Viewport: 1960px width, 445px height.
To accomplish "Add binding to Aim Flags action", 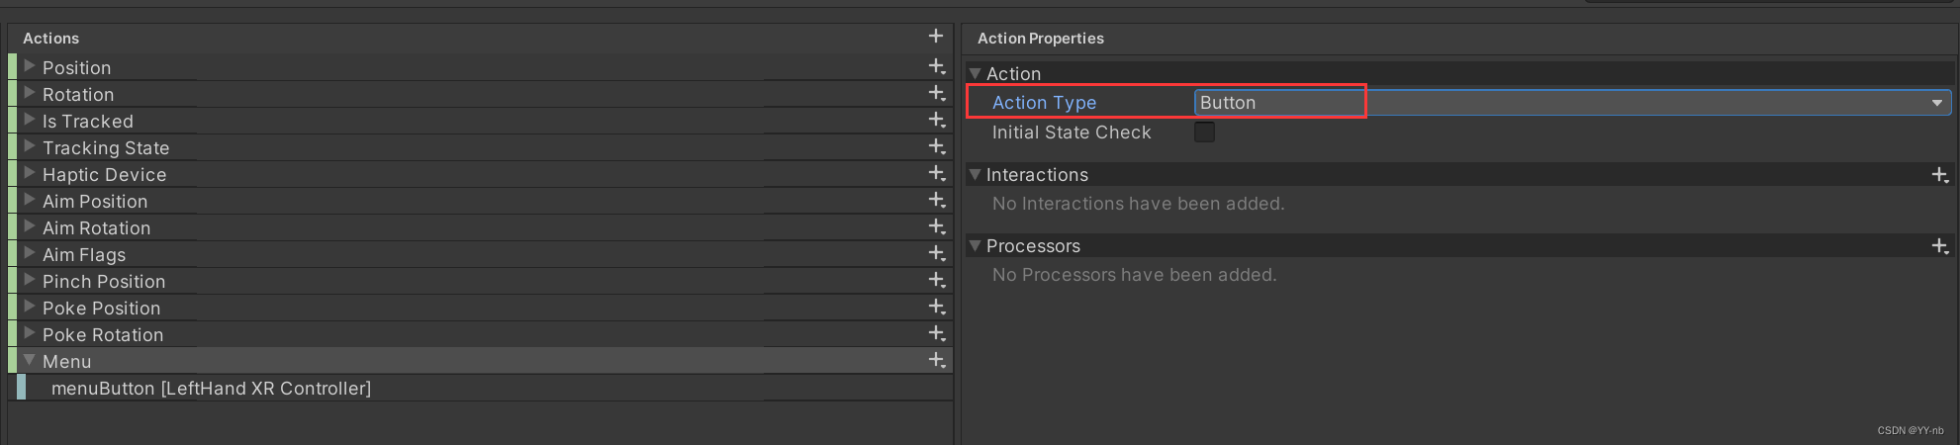I will 936,253.
